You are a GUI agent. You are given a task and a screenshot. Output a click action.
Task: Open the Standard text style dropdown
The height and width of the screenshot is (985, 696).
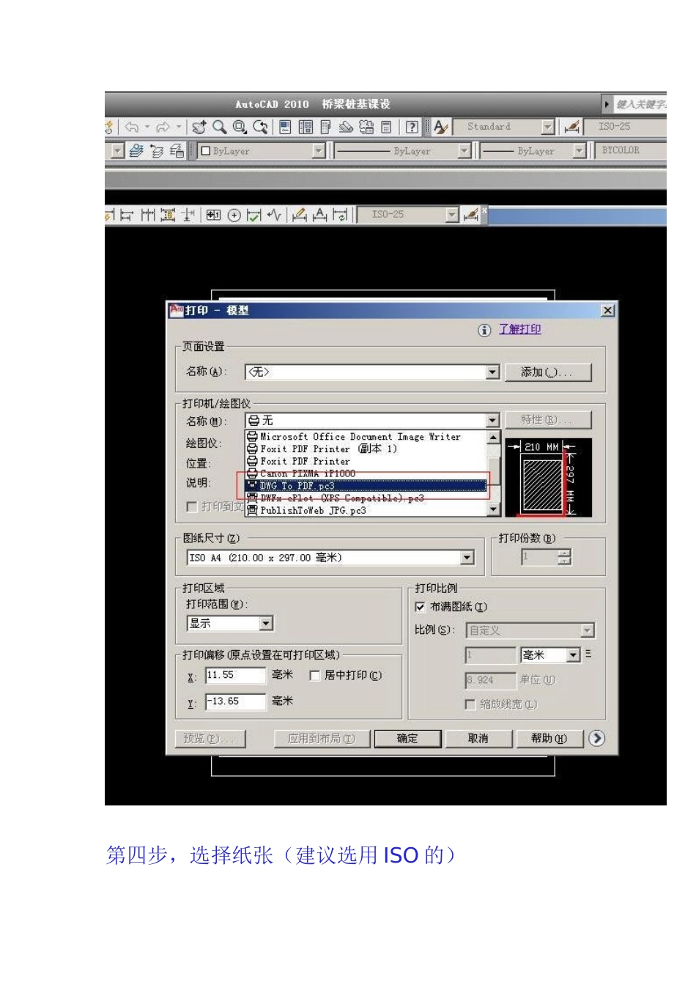548,127
